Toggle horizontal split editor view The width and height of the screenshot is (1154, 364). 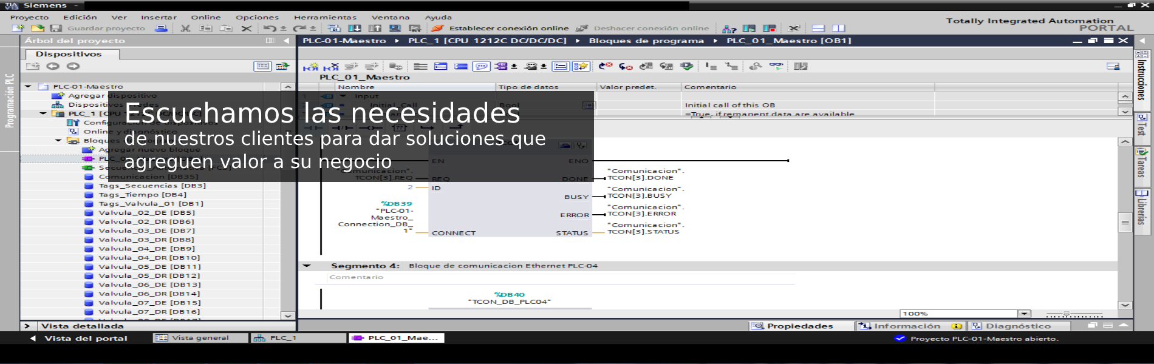[818, 29]
